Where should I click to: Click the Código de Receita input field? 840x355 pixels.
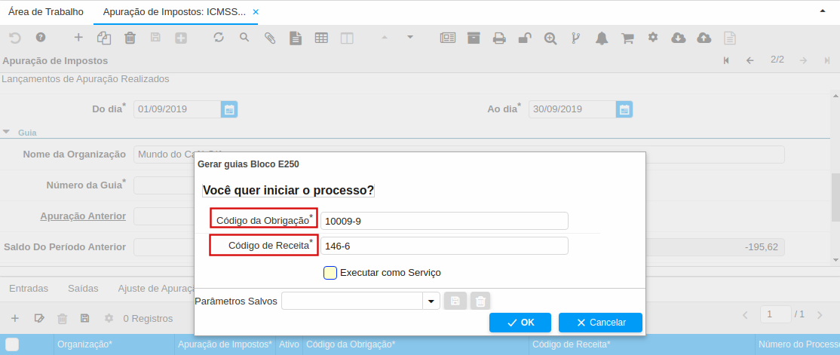pos(444,246)
